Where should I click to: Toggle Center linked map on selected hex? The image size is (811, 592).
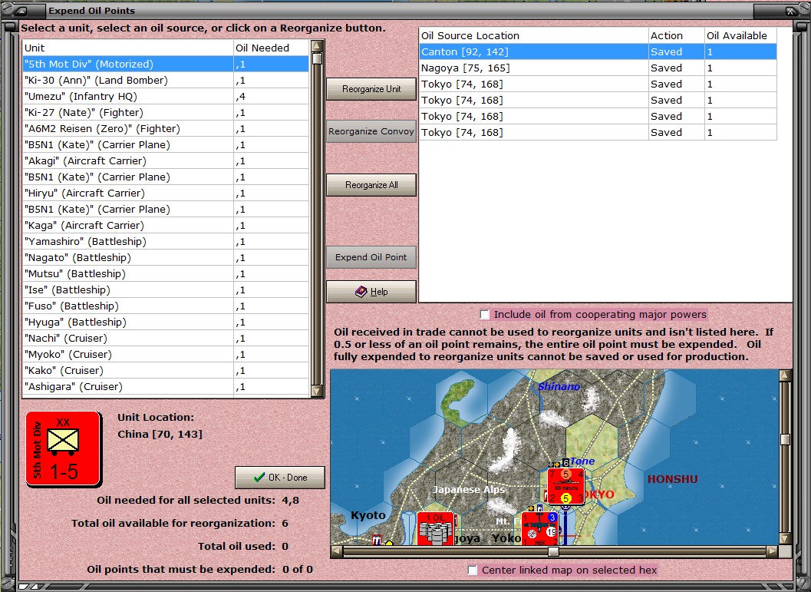pyautogui.click(x=472, y=571)
